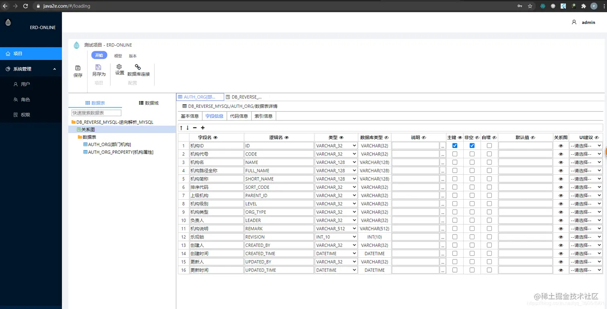Image resolution: width=607 pixels, height=309 pixels.
Task: Select the 项目 sidebar item
Action: (x=31, y=54)
